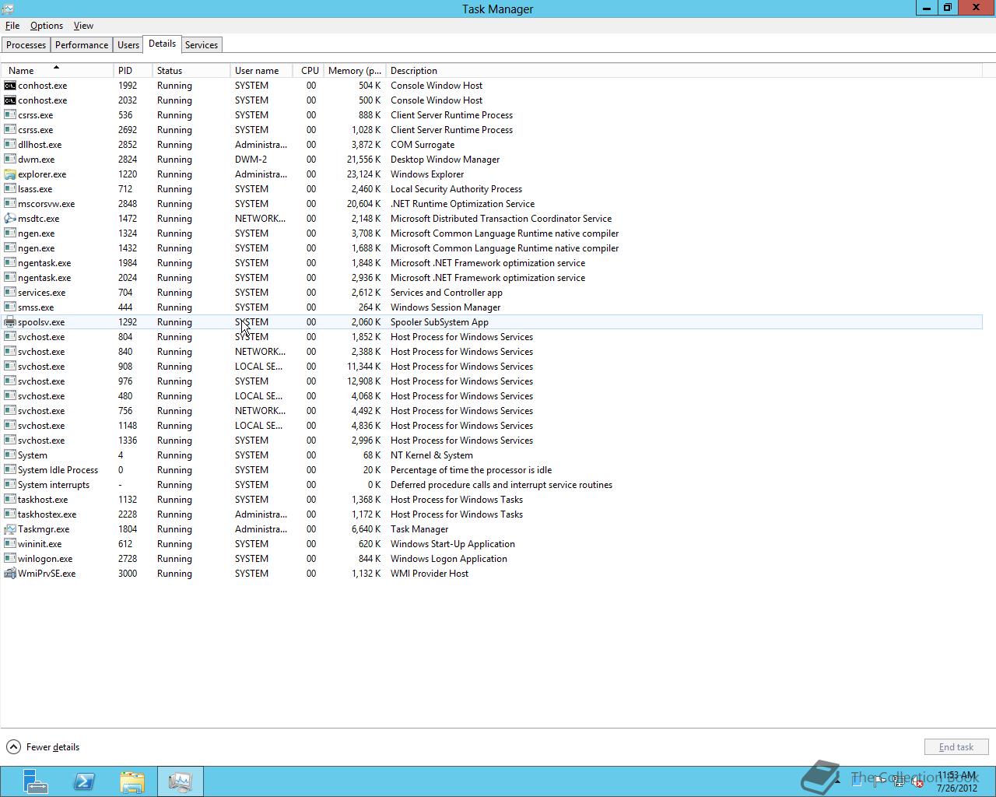Sort by the CPU column header

(x=310, y=71)
